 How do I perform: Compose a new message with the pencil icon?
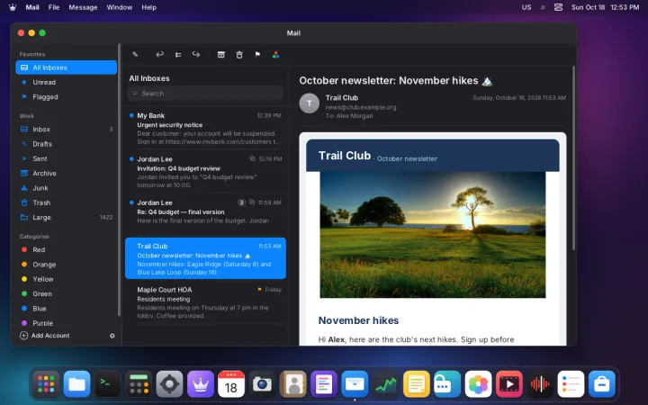(x=135, y=55)
